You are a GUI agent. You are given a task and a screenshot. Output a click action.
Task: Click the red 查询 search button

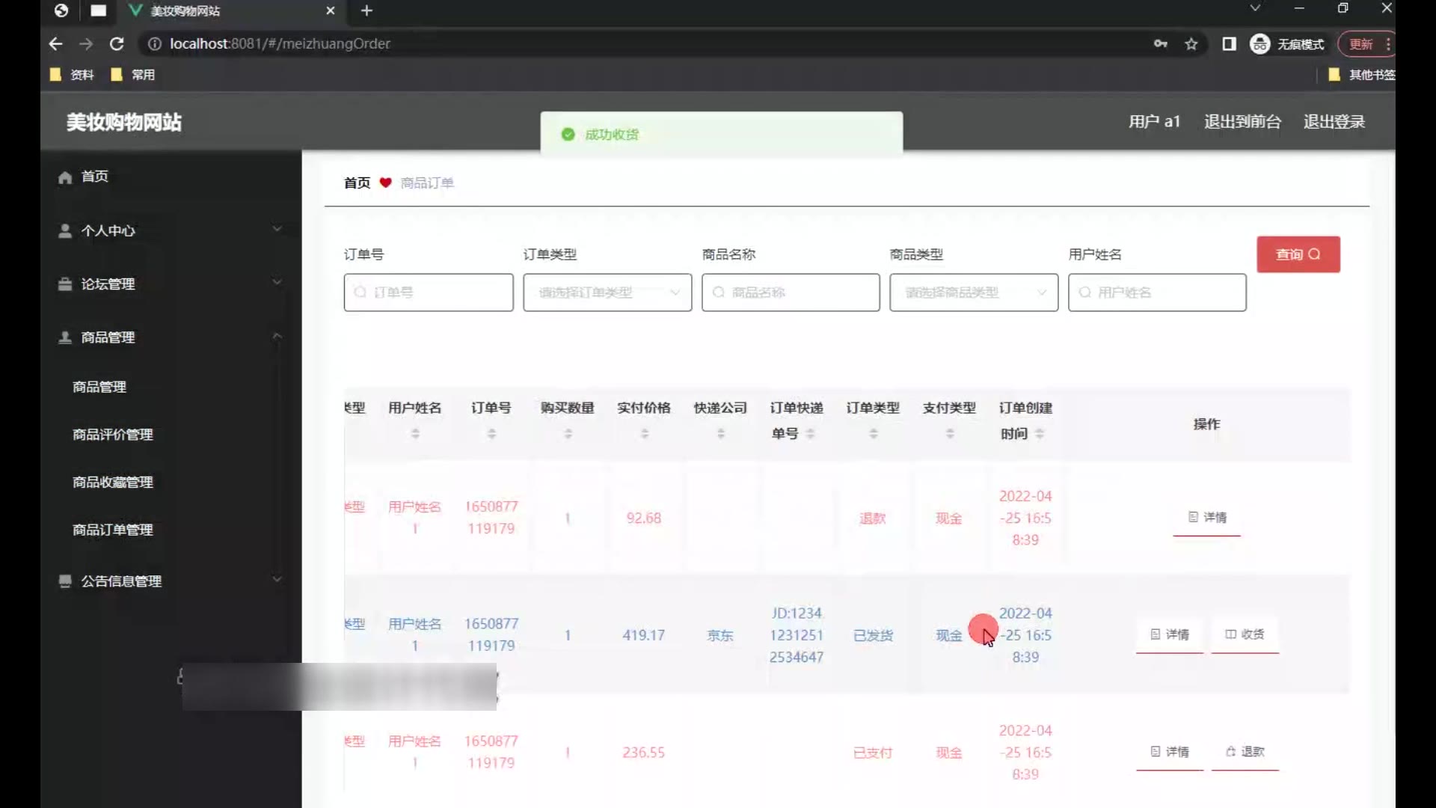coord(1298,254)
